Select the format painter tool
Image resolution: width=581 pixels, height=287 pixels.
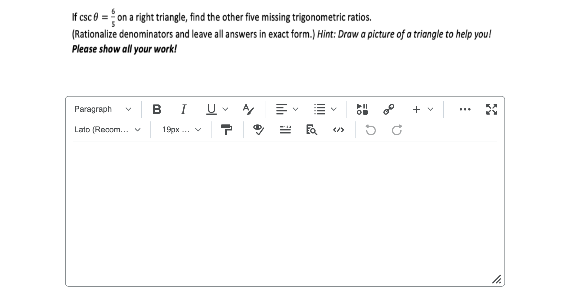(227, 130)
